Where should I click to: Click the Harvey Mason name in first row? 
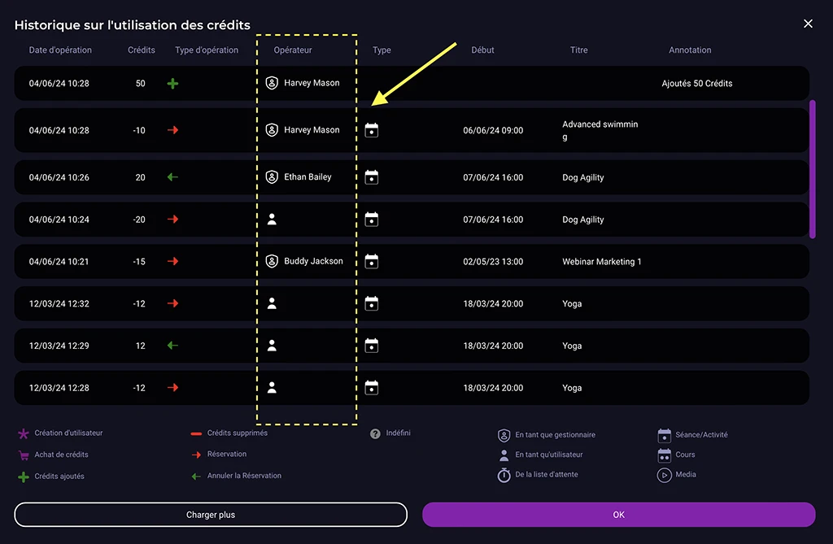click(312, 83)
